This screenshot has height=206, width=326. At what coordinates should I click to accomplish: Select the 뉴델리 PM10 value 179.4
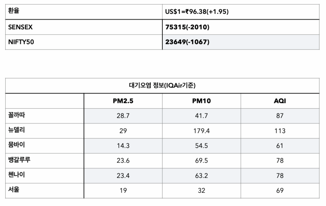click(x=202, y=131)
